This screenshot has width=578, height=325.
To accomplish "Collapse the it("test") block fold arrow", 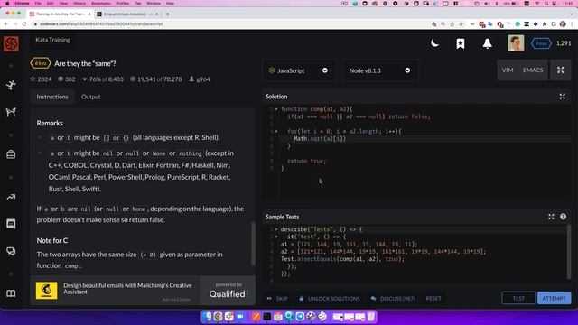I will tap(276, 237).
